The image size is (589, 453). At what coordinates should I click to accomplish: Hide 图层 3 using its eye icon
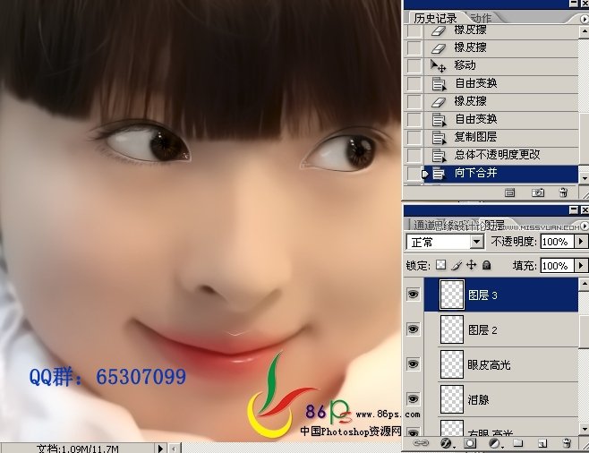pos(414,295)
